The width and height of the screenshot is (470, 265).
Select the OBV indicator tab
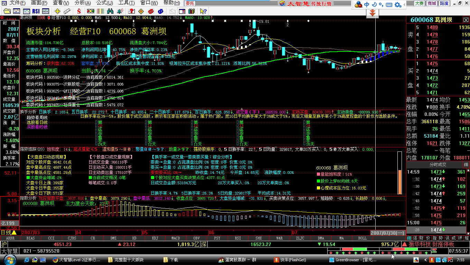(x=196, y=238)
